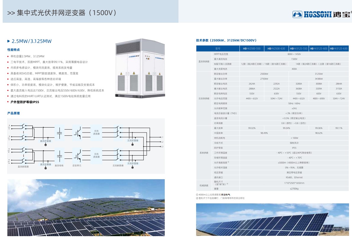Click the 最大输出功率 value 3438kW
The image size is (352, 245).
coord(319,79)
